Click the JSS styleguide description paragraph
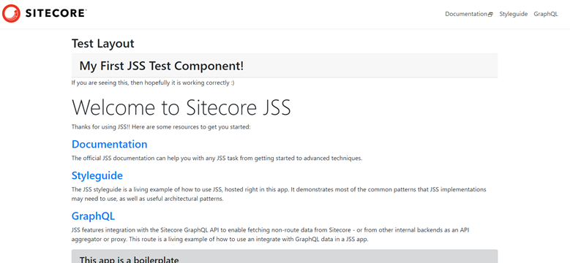Viewport: 570px width, 263px height. tap(279, 194)
